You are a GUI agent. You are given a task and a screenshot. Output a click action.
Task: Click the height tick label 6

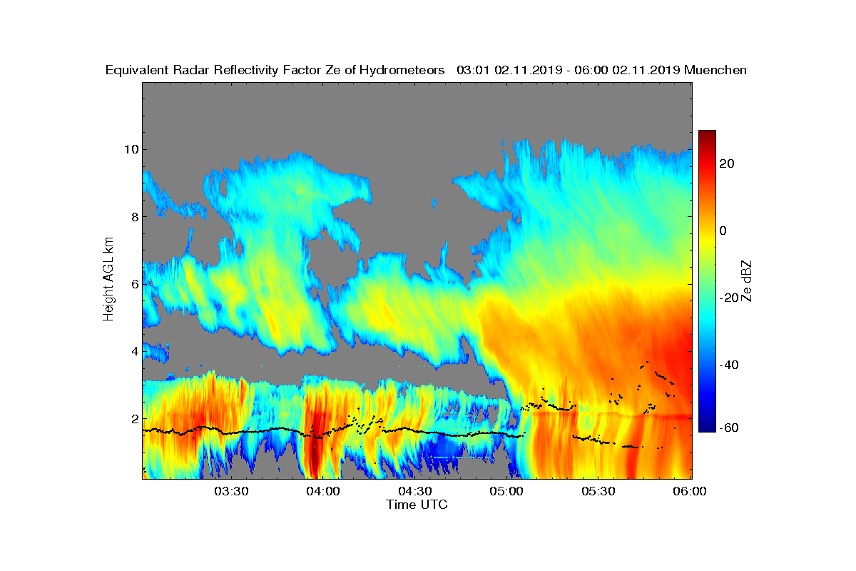pyautogui.click(x=134, y=284)
